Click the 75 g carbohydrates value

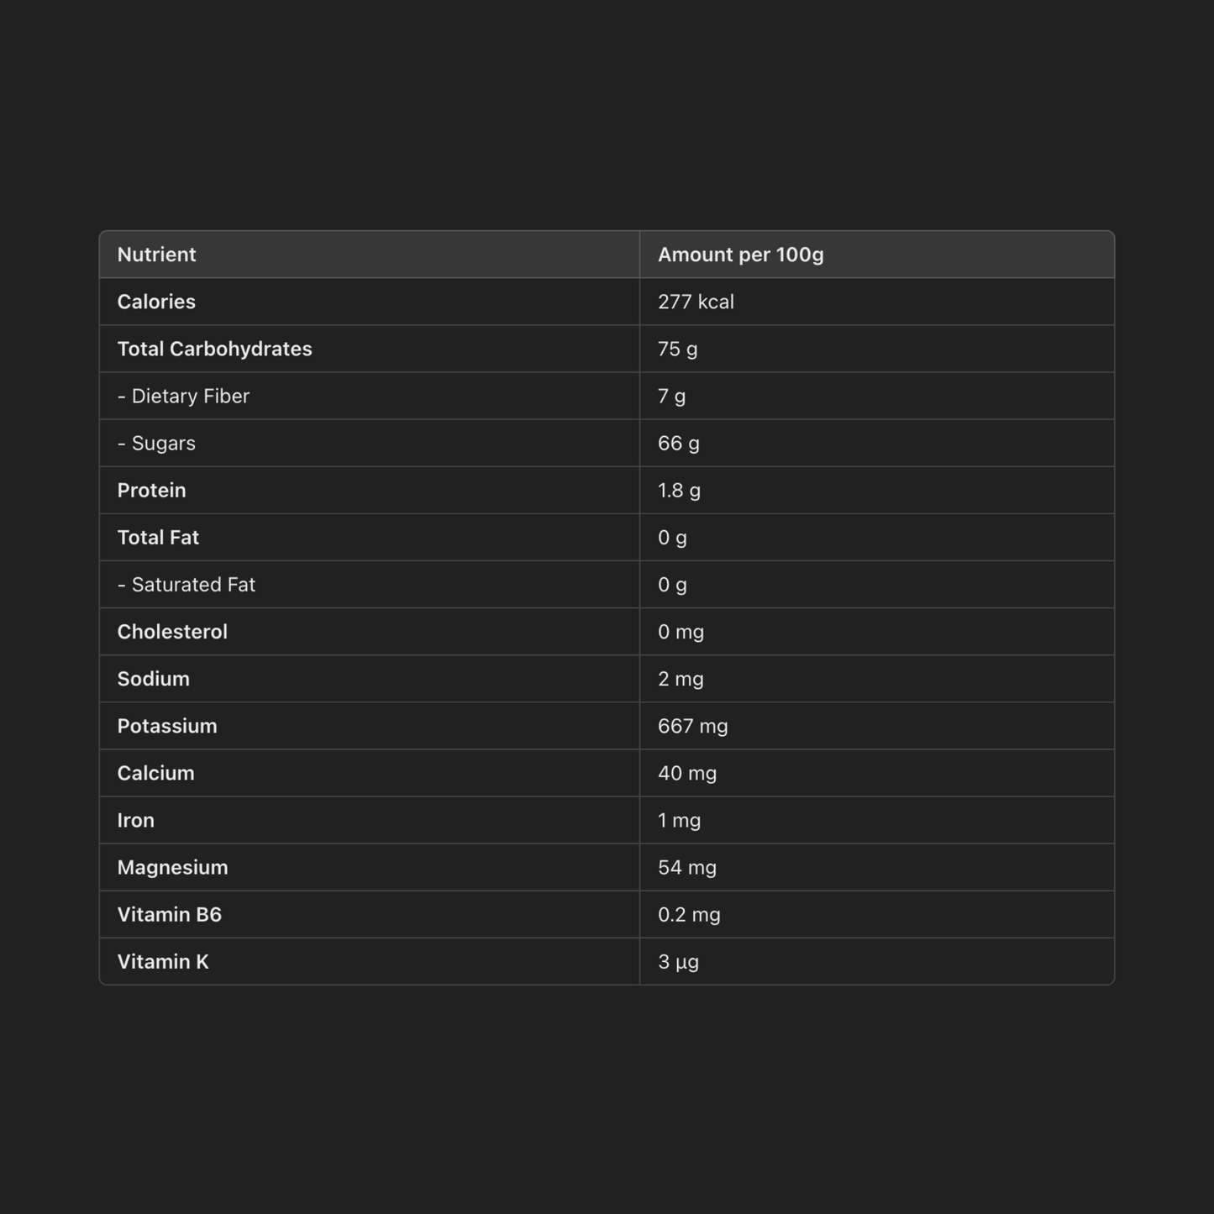point(677,349)
